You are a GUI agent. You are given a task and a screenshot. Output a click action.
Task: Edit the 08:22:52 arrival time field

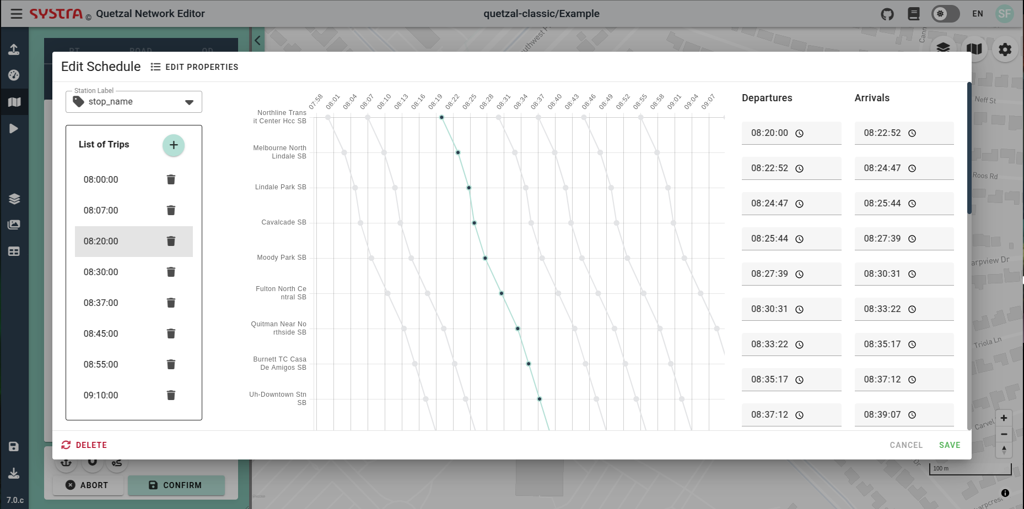904,133
